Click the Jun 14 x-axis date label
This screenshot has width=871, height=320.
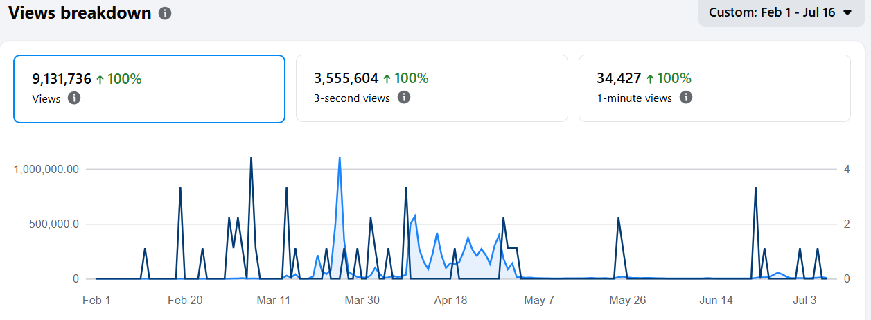[716, 300]
